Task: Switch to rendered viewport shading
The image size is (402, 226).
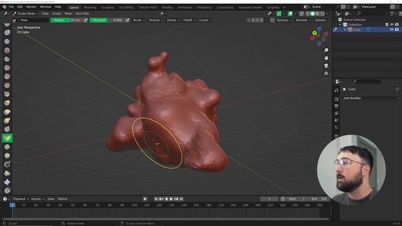Action: click(322, 14)
